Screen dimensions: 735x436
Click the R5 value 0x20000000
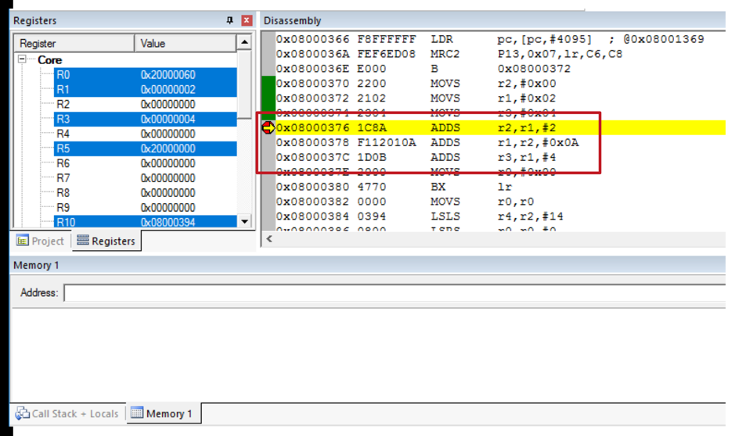click(168, 148)
